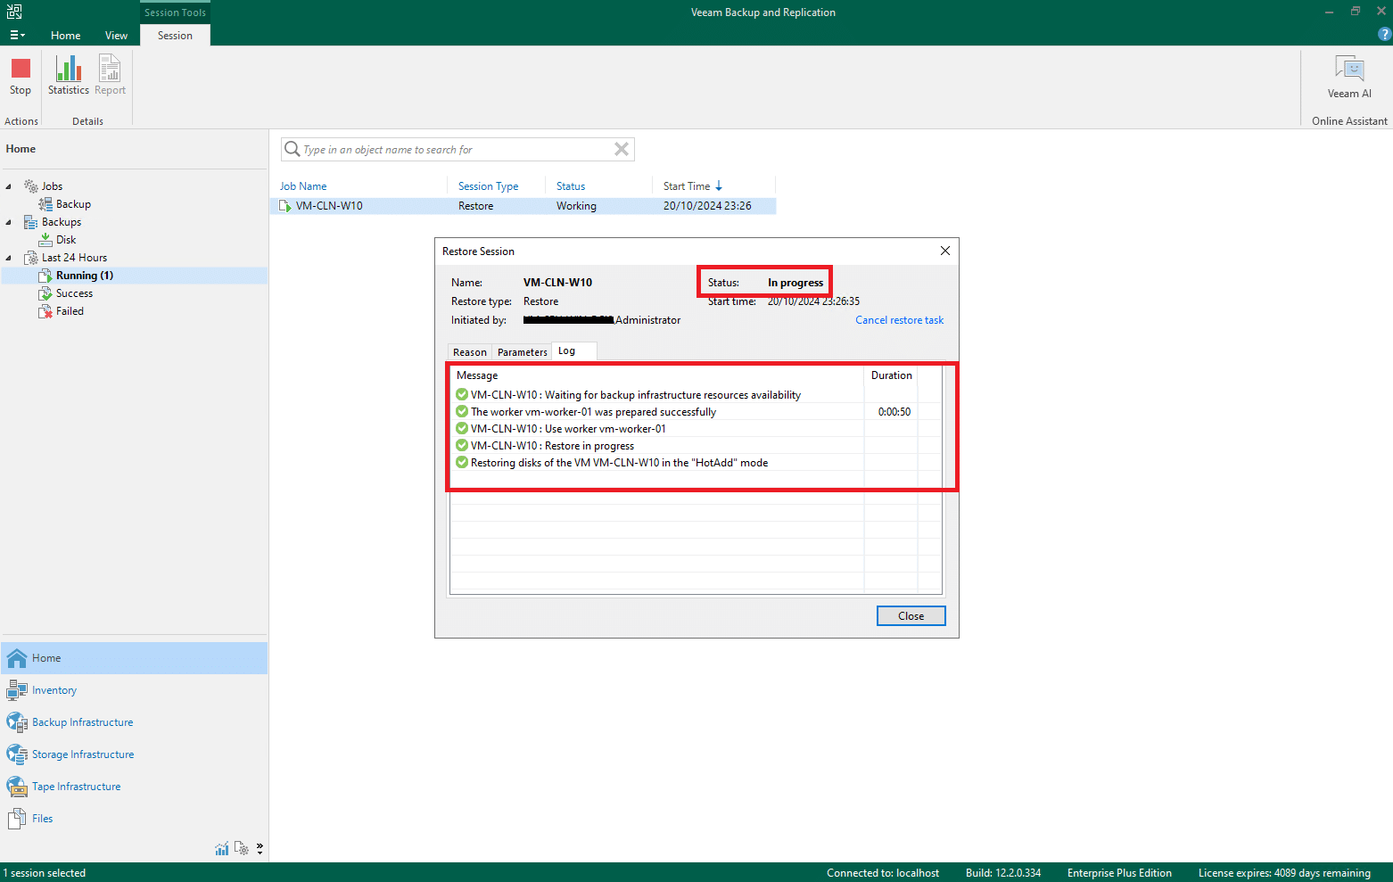Click the settings icon at navigation pane bottom
1393x882 pixels.
tap(242, 849)
